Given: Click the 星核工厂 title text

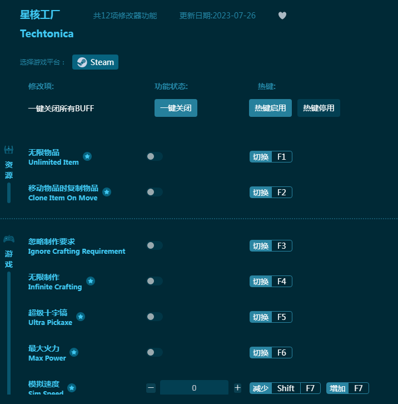Looking at the screenshot, I should [40, 14].
